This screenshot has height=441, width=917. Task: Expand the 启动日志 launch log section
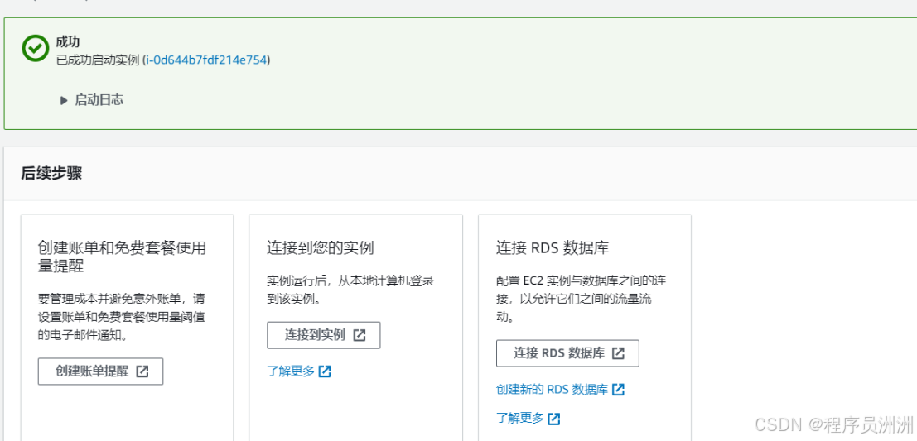[x=92, y=100]
